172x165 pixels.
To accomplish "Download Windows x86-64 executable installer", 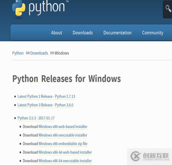I will pyautogui.click(x=65, y=161).
